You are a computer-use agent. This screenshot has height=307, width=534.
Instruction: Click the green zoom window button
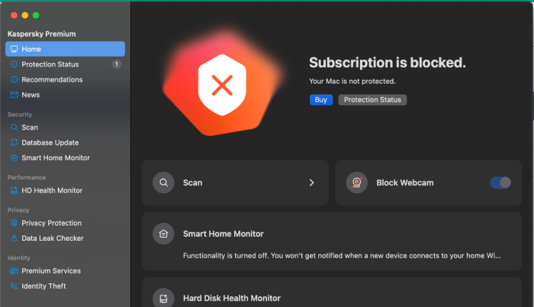click(36, 15)
